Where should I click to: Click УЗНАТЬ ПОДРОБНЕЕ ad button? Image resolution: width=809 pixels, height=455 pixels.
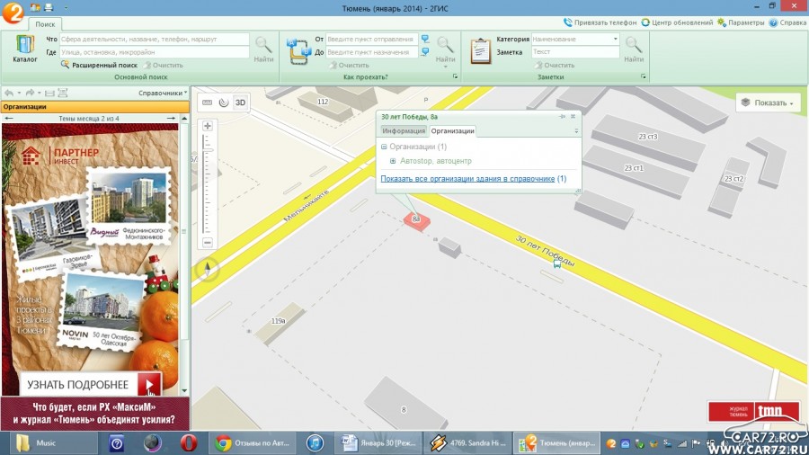91,384
